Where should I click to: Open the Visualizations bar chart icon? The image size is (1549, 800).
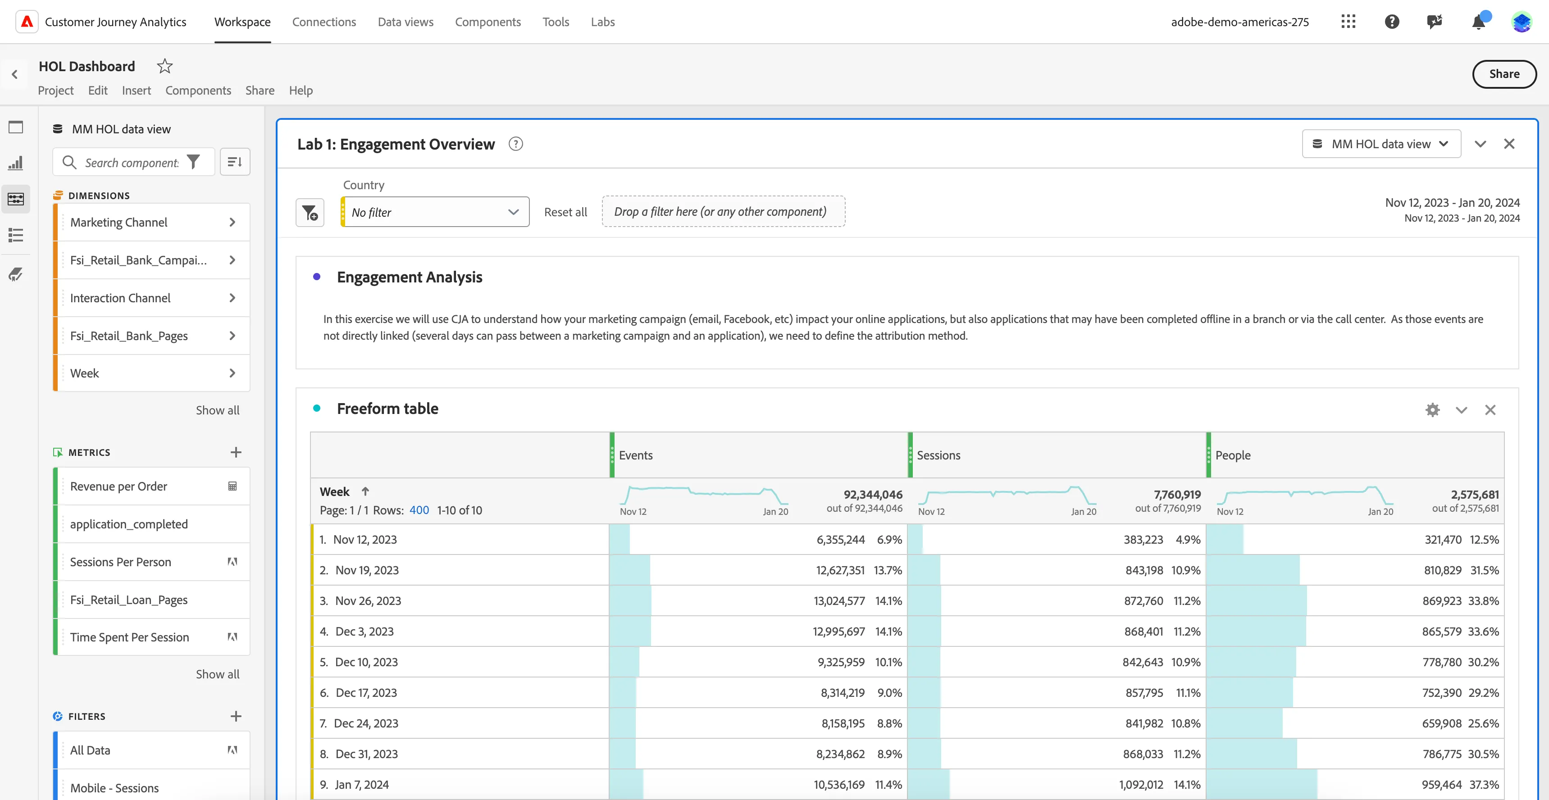point(16,163)
